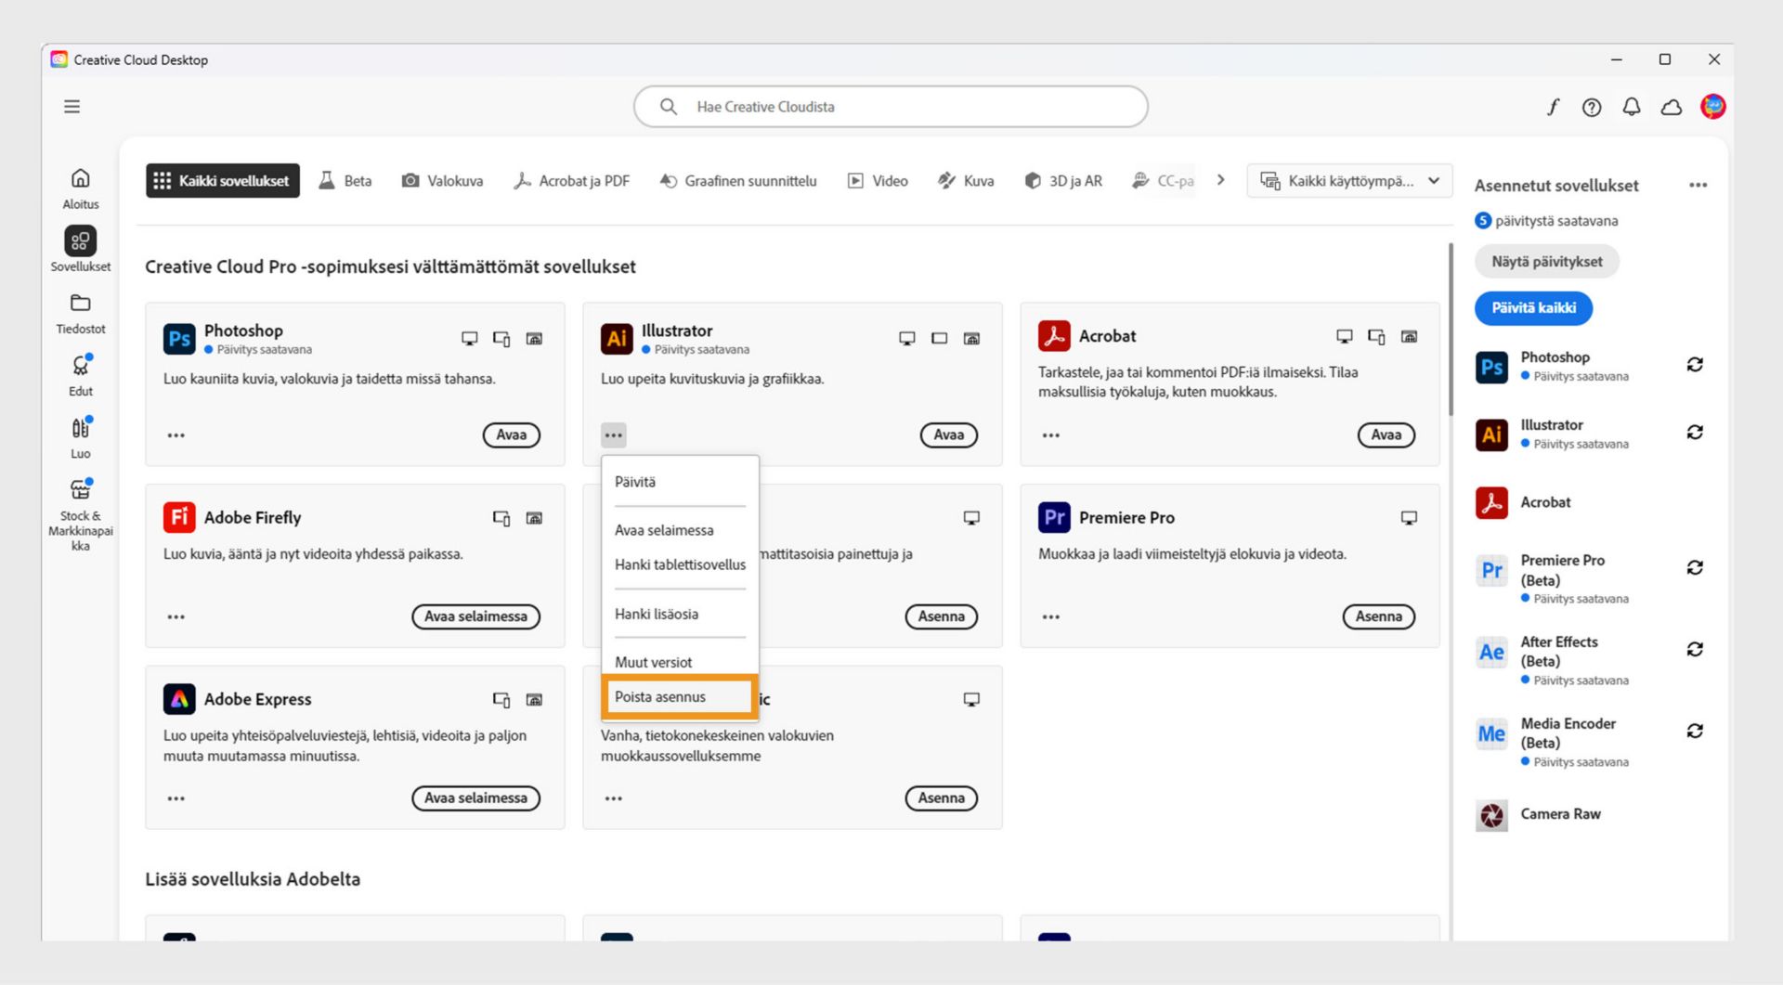Select Poista asennus from context menu

tap(660, 697)
